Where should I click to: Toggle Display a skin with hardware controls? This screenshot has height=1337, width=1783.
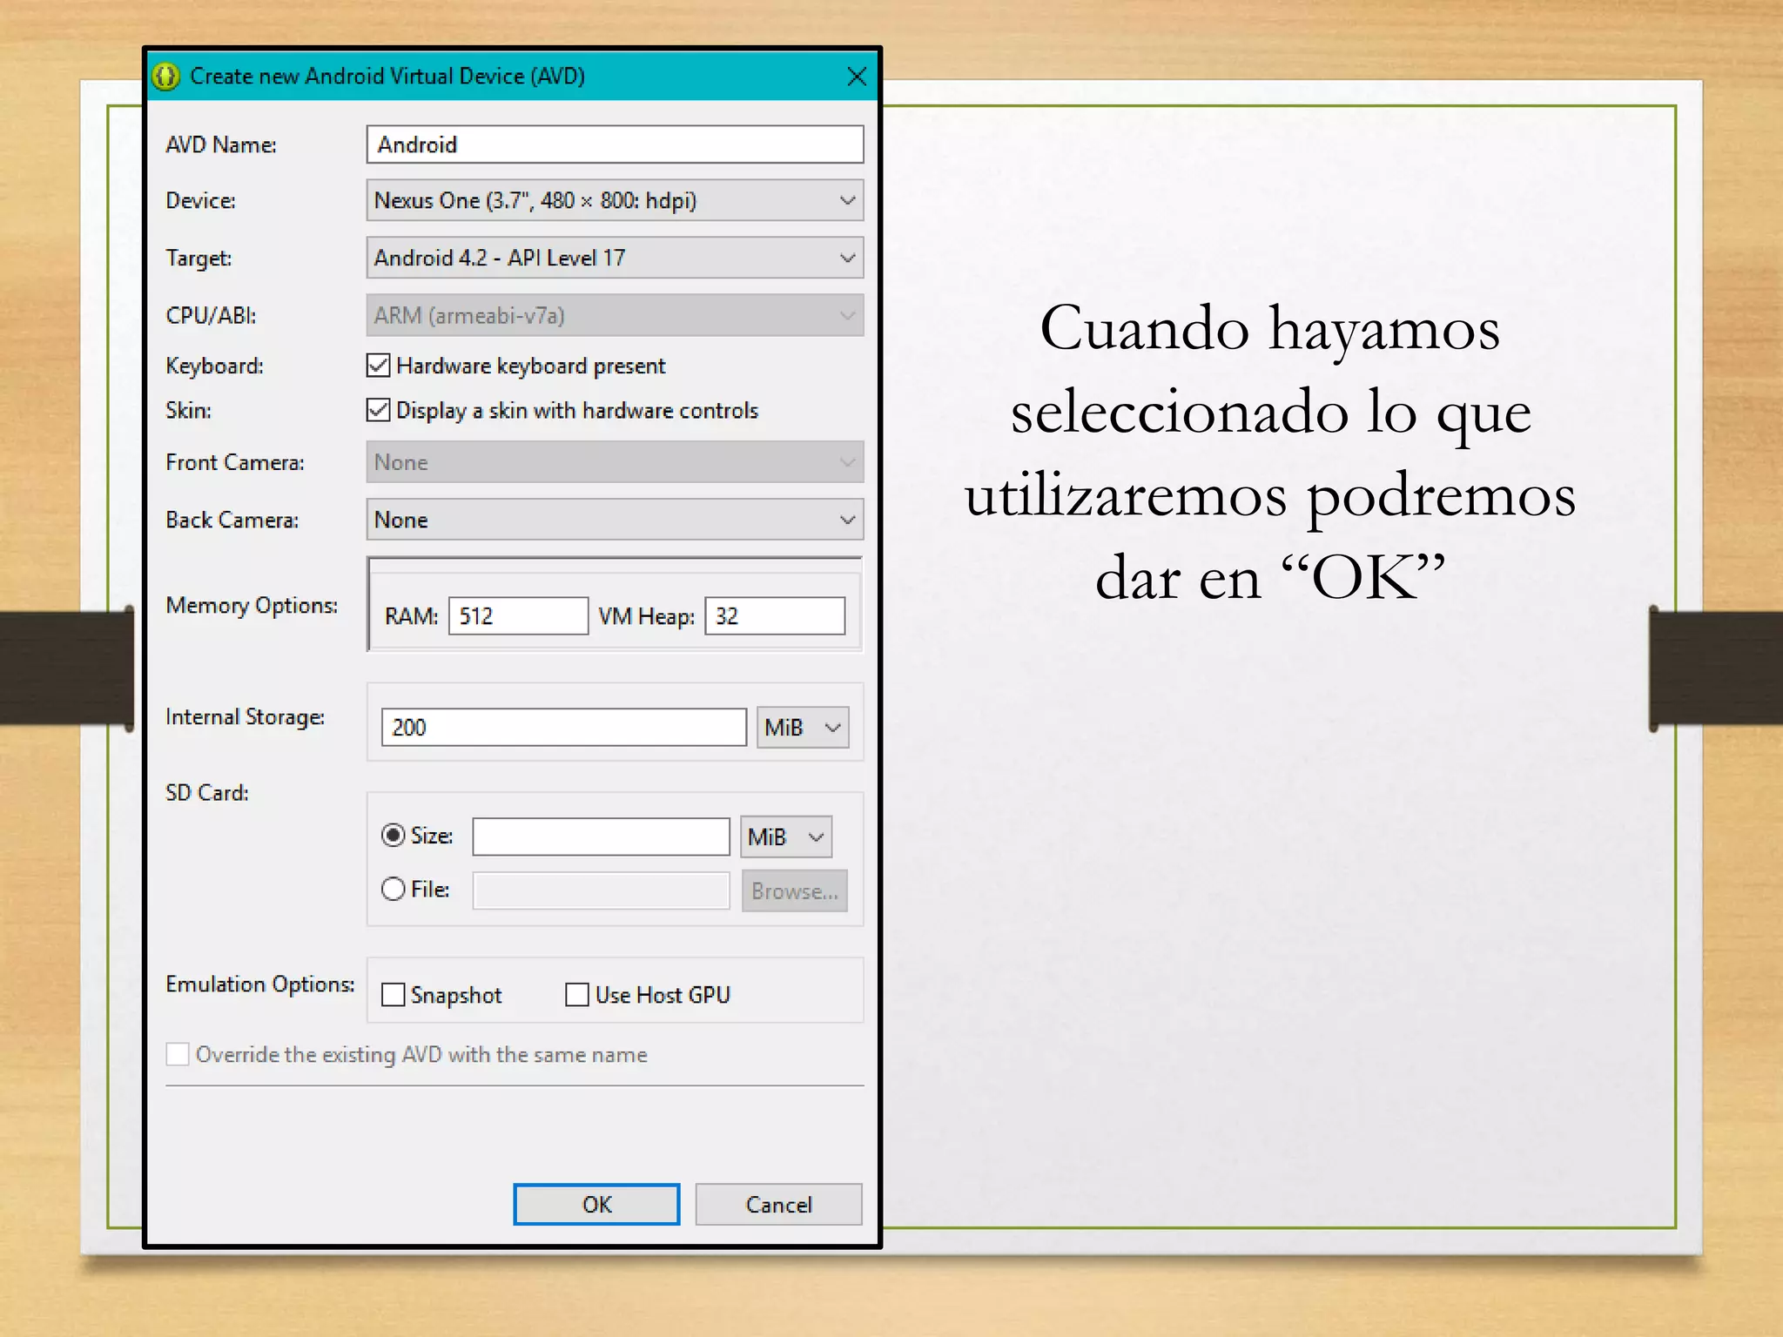coord(378,410)
